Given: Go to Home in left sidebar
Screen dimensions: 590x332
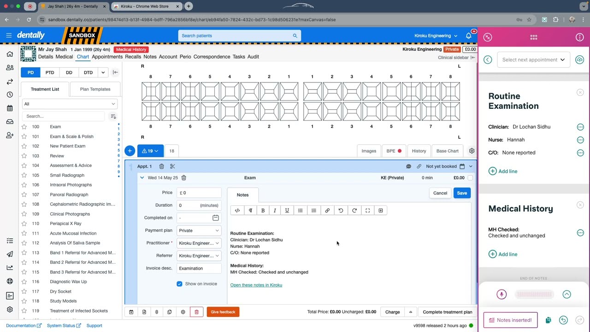Looking at the screenshot, I should pyautogui.click(x=10, y=54).
